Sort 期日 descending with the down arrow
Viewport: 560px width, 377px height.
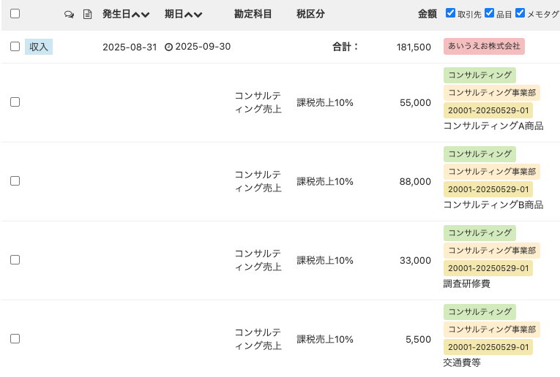(x=198, y=15)
